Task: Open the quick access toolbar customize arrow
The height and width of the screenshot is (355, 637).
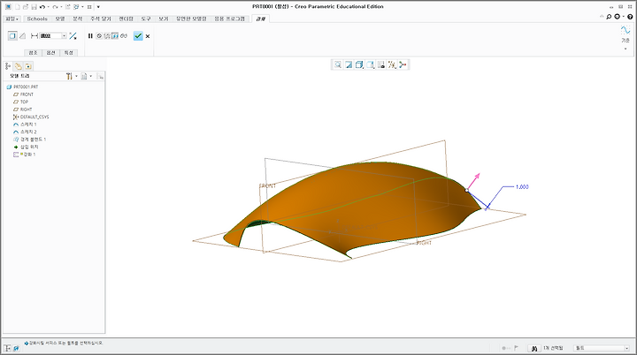Action: (98, 7)
